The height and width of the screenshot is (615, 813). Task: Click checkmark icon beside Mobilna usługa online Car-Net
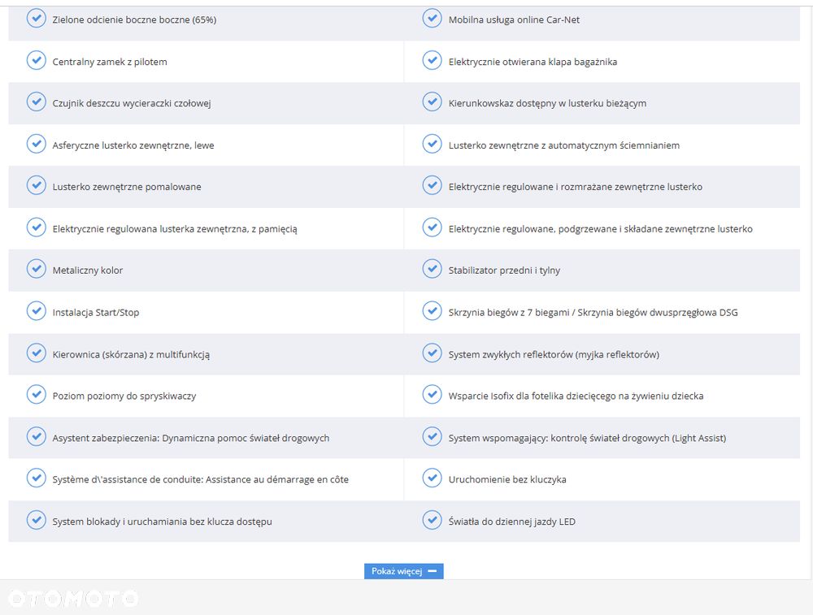[432, 18]
